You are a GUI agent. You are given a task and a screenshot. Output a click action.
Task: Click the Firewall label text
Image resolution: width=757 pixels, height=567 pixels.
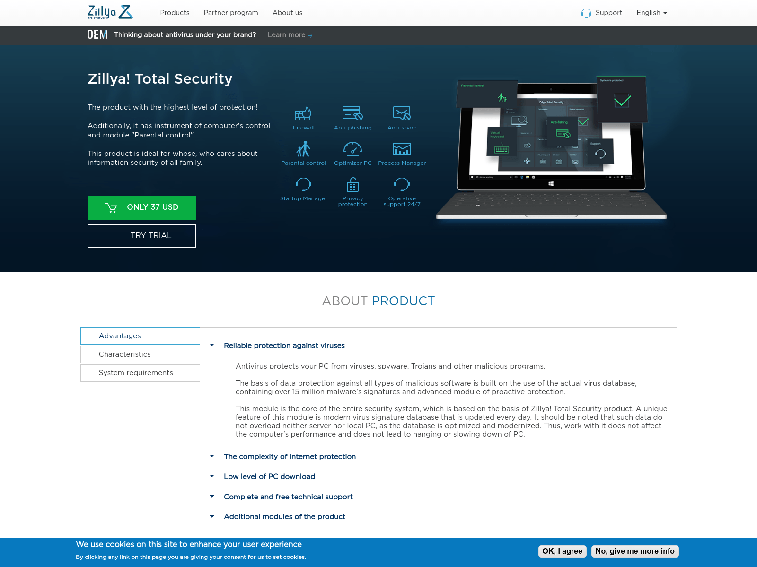coord(303,128)
